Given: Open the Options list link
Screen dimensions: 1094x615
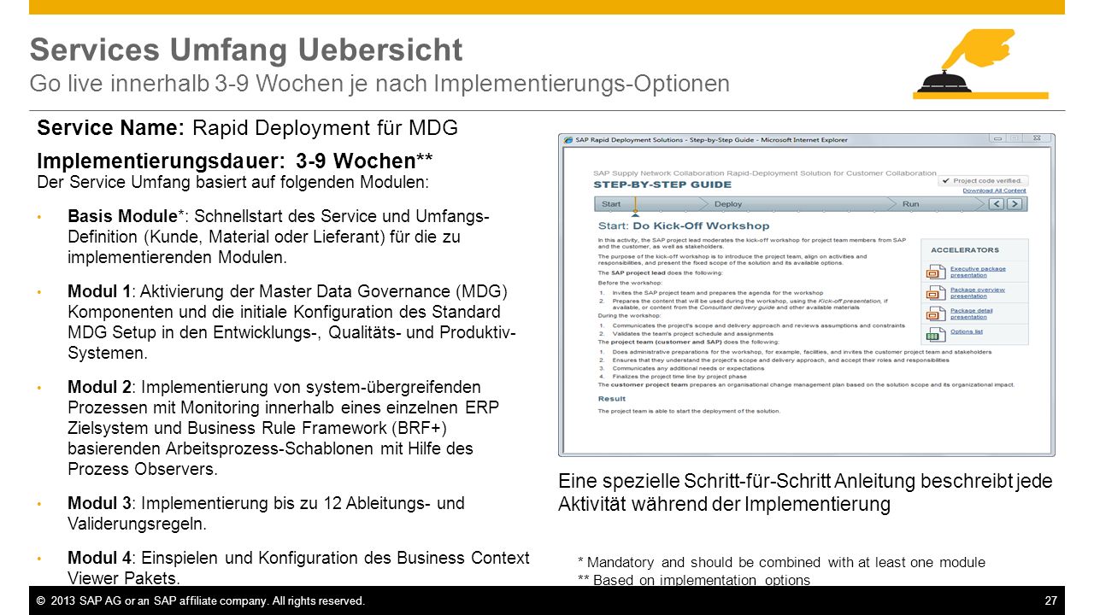Looking at the screenshot, I should pyautogui.click(x=966, y=331).
